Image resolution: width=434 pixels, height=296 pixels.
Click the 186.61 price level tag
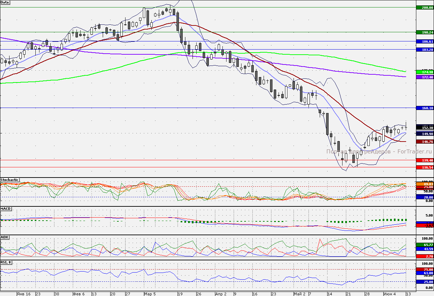[x=425, y=41]
